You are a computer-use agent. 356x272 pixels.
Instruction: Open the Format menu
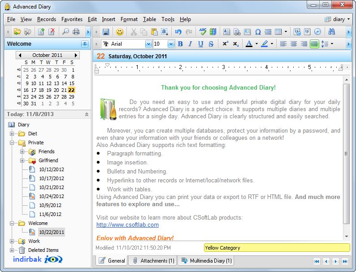[x=129, y=19]
